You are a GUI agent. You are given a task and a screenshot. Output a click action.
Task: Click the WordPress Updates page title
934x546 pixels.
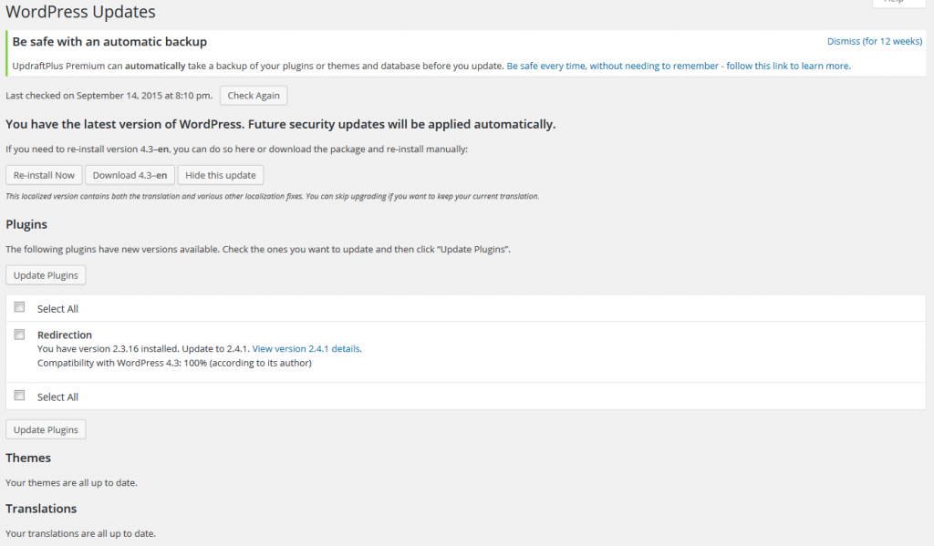pyautogui.click(x=80, y=12)
